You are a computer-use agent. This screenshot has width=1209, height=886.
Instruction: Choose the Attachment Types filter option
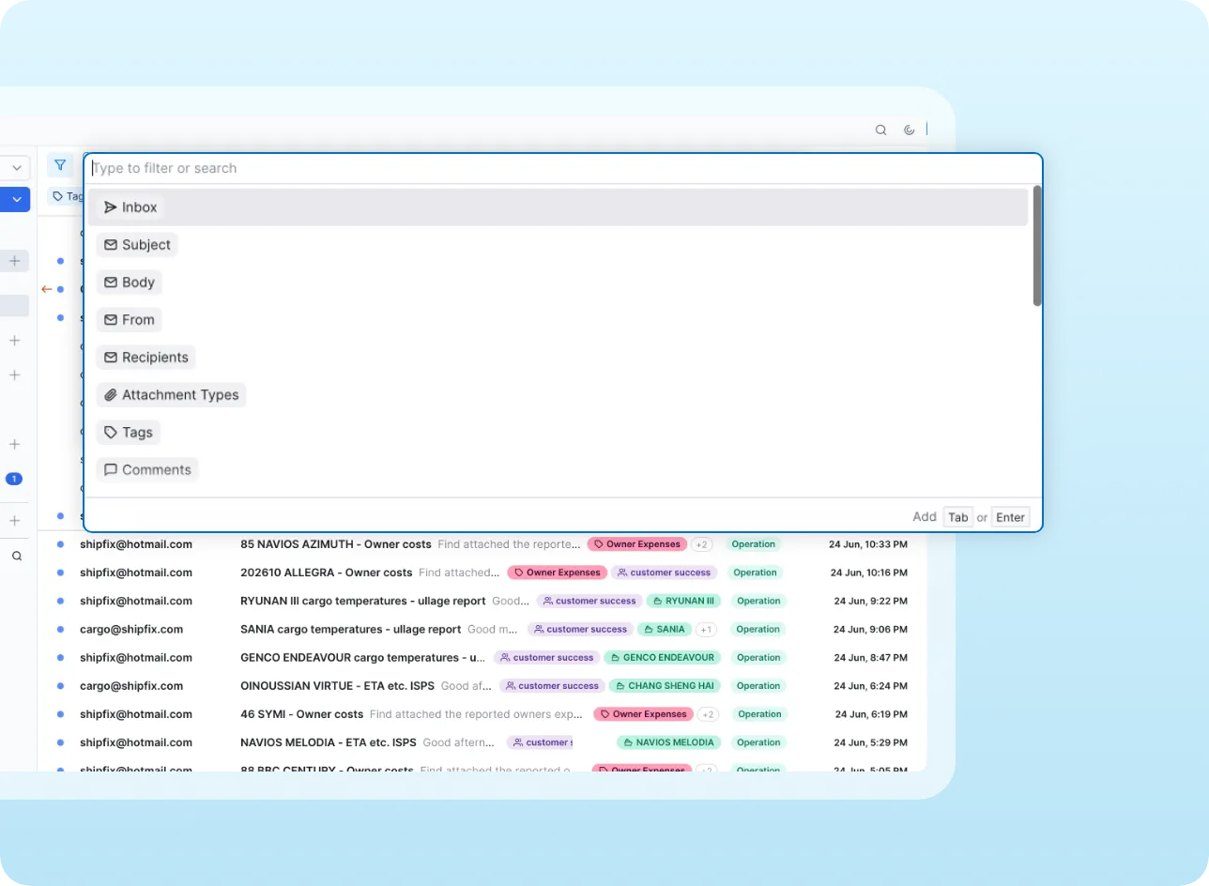171,395
